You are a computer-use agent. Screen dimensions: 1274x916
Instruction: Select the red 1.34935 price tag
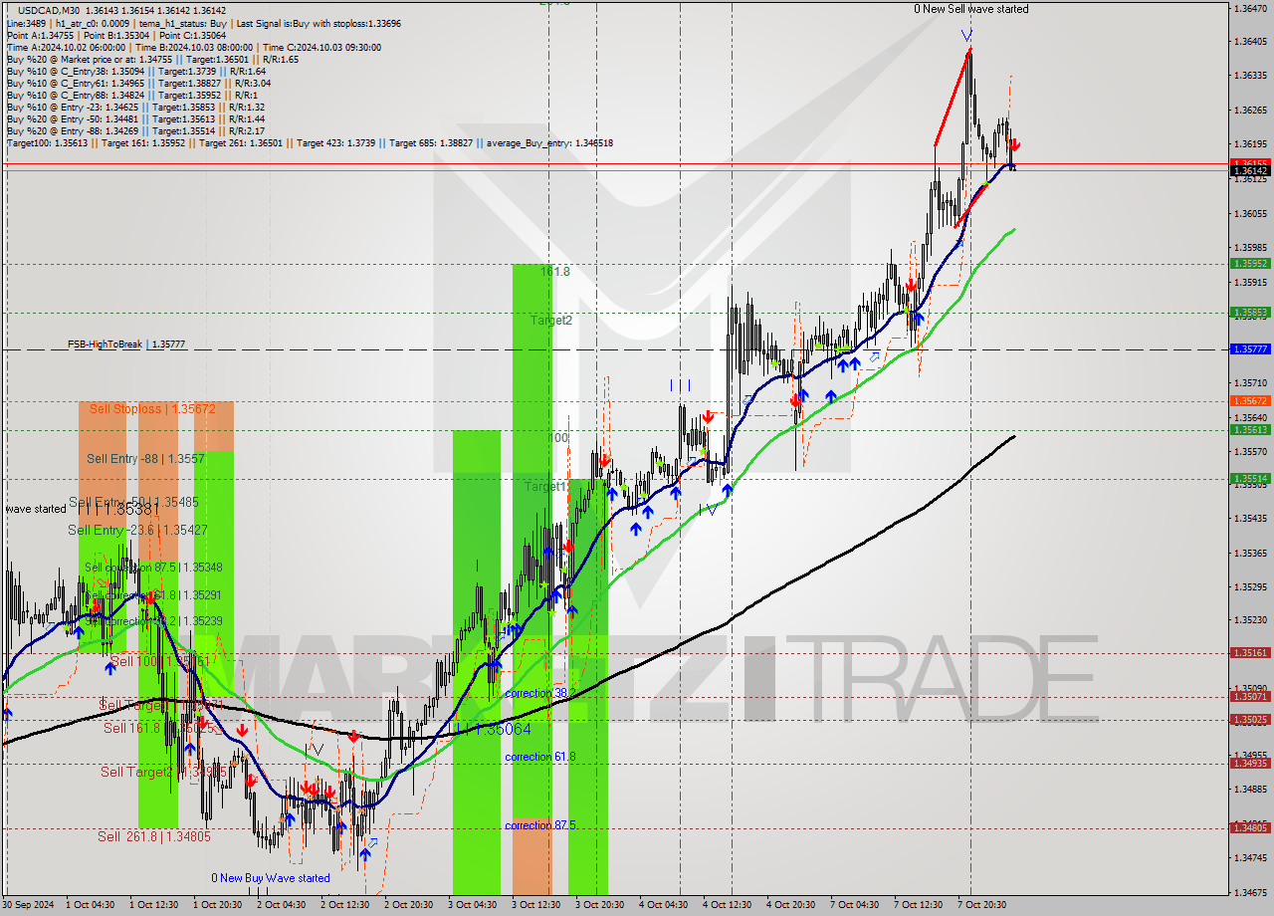1250,764
